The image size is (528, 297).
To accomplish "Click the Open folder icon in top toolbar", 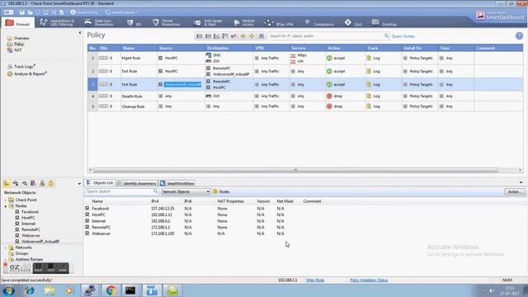I will [30, 12].
